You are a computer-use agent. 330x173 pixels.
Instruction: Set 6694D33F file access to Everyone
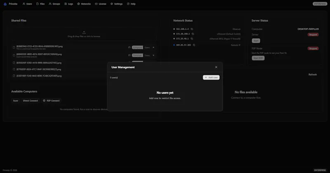(x=137, y=55)
